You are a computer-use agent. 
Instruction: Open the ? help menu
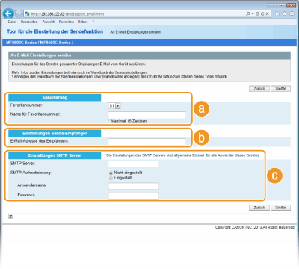coord(93,22)
